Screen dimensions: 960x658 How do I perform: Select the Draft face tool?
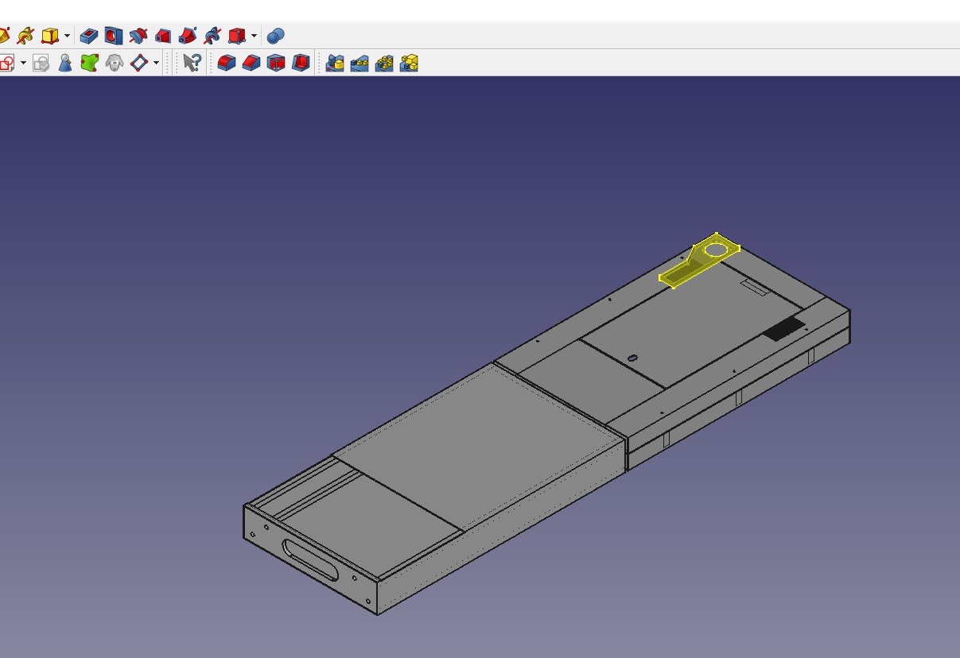(x=276, y=63)
